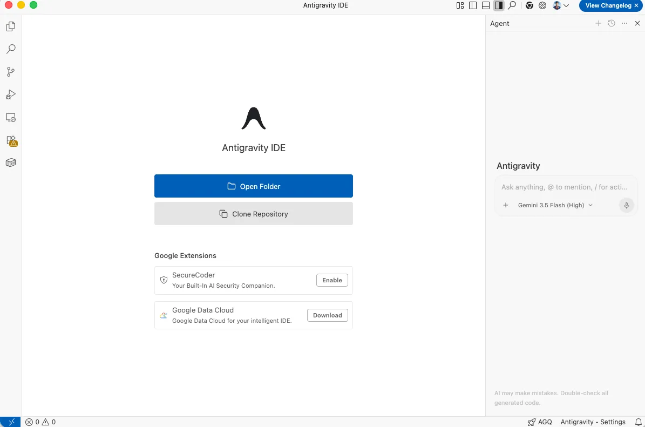Viewport: 645px width, 427px height.
Task: Open the Source Control view
Action: tap(11, 72)
